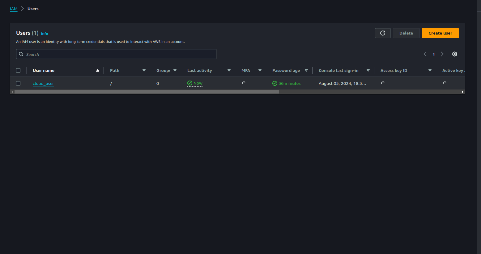Open table preferences gear icon

coord(454,54)
